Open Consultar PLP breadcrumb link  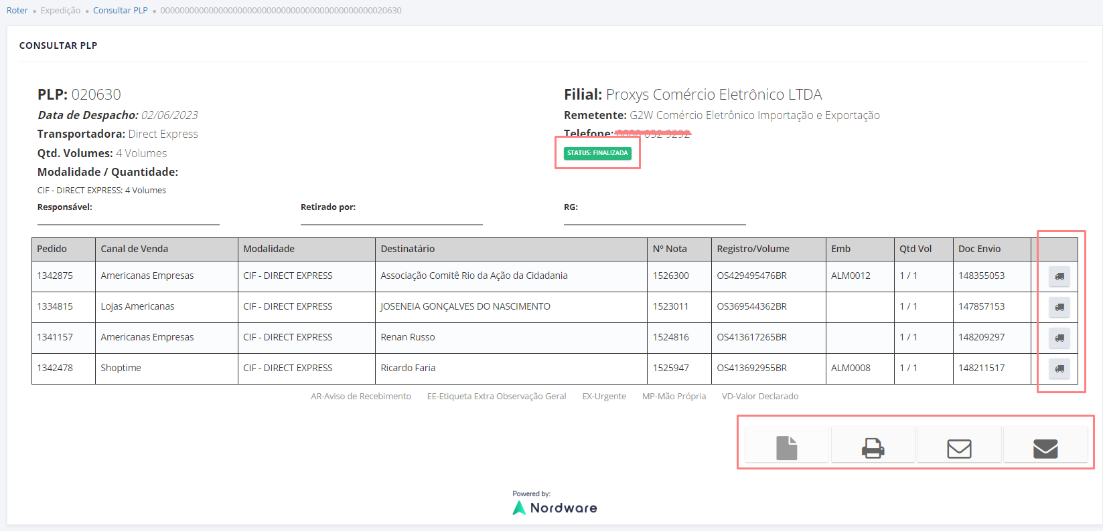coord(121,10)
